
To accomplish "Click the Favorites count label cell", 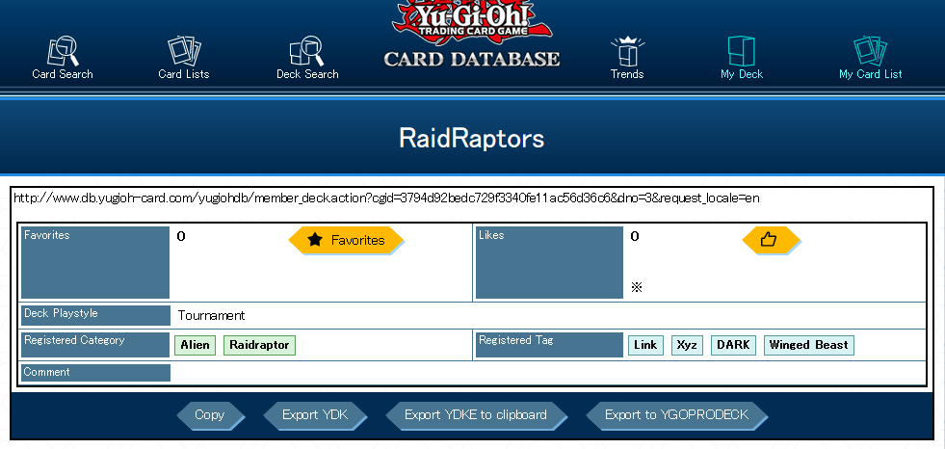I will tap(95, 262).
